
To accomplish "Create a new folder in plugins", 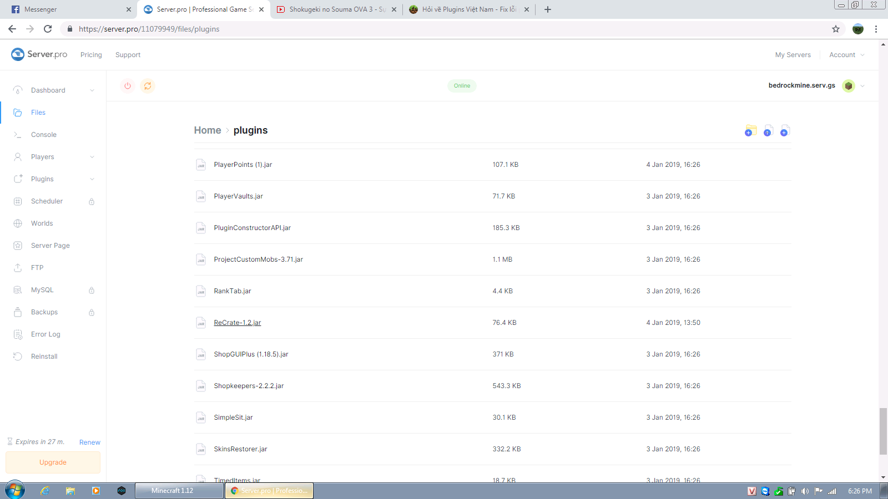I will point(750,131).
